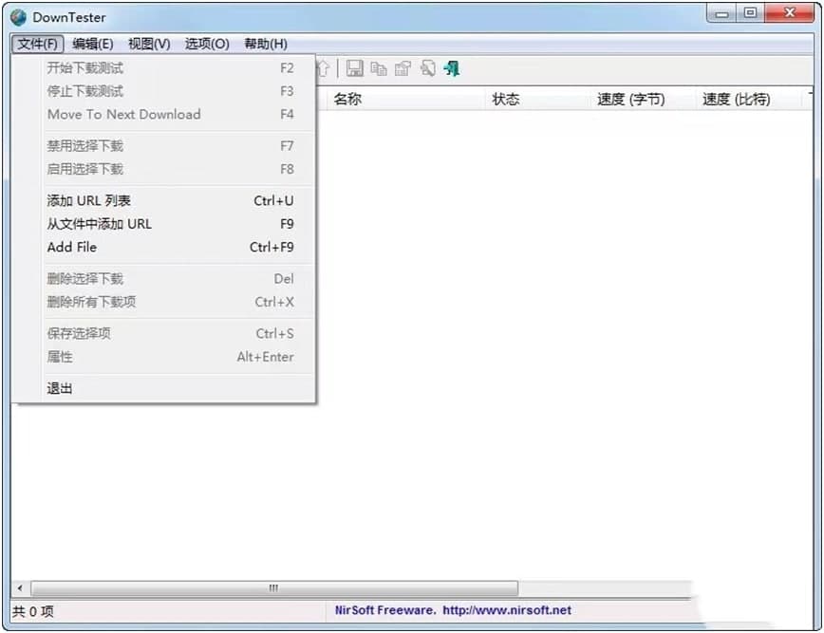Choose 退出 to exit the program
Image resolution: width=824 pixels, height=633 pixels.
click(59, 387)
